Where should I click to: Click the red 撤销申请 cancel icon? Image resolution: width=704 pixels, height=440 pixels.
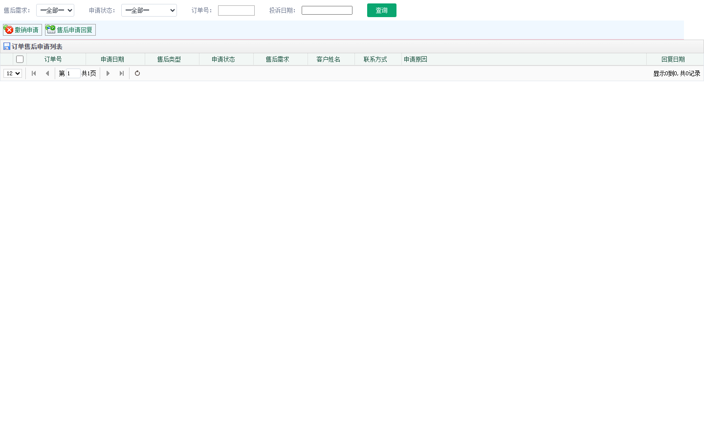pyautogui.click(x=9, y=30)
